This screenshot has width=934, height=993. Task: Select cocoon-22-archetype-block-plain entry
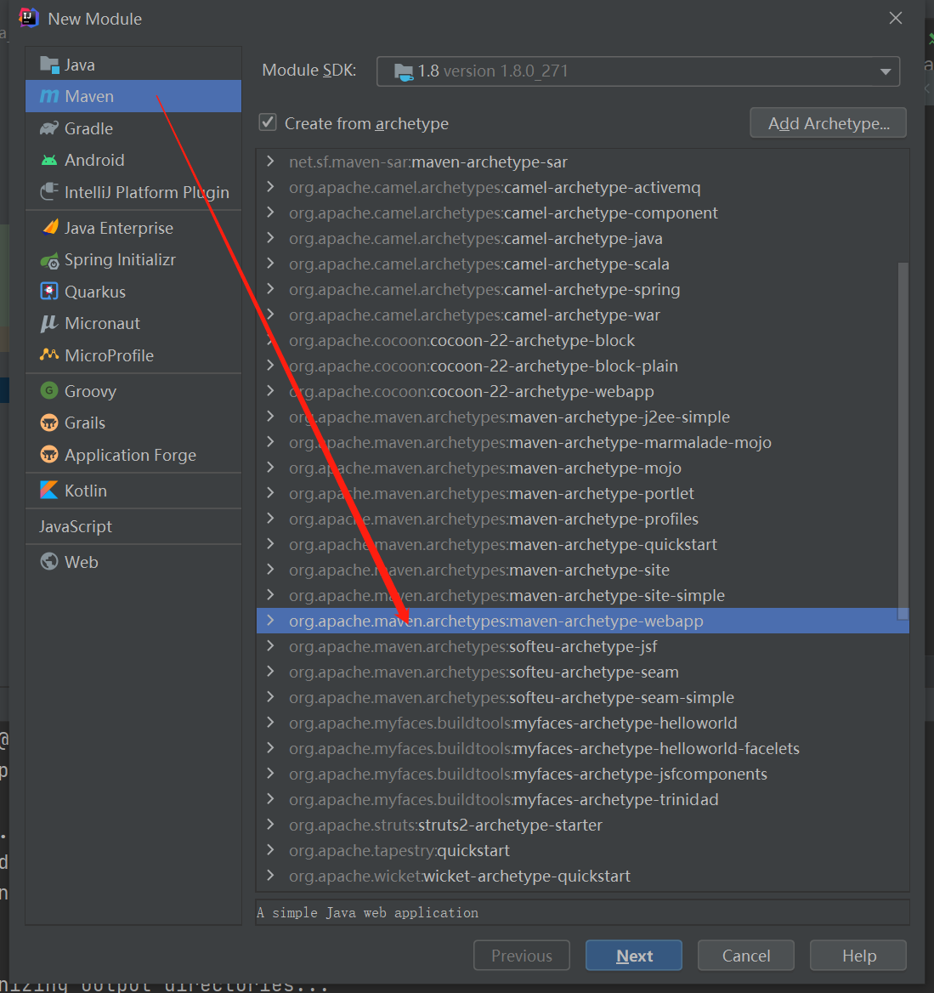582,366
